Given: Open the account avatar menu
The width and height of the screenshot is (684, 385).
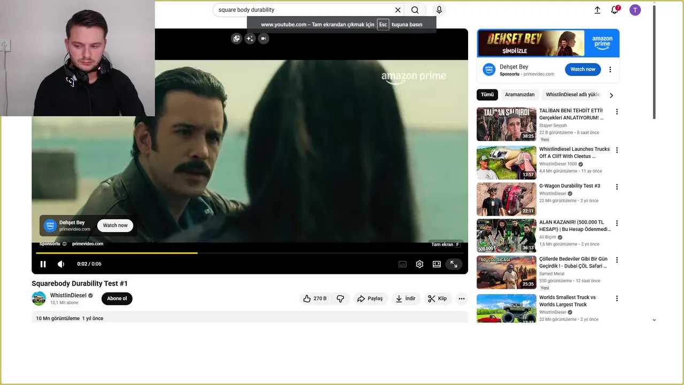Looking at the screenshot, I should point(635,10).
